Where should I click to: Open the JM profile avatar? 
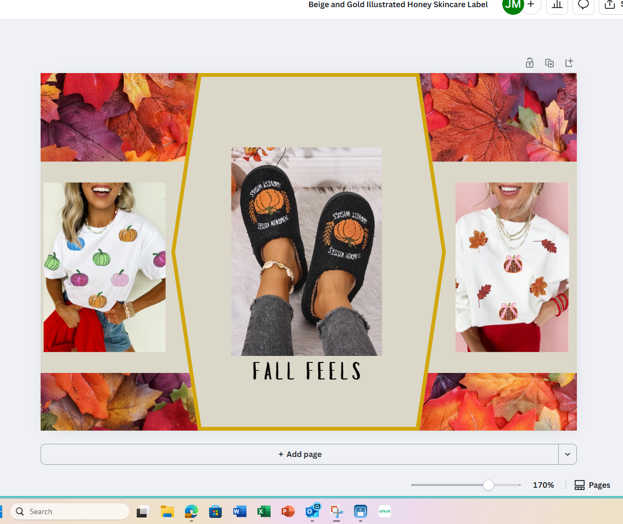(x=513, y=5)
